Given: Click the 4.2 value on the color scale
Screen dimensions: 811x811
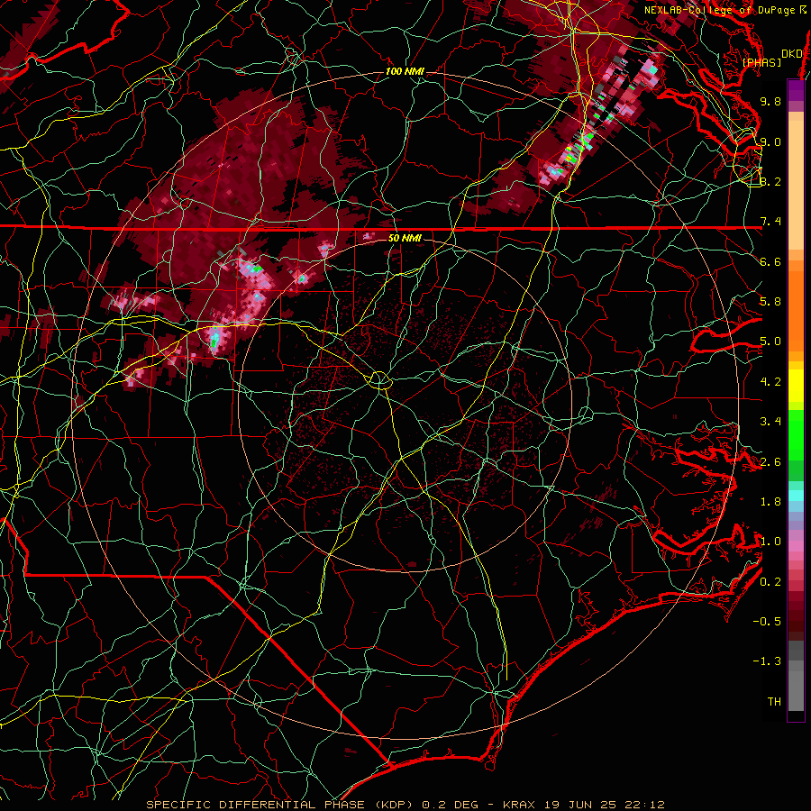Looking at the screenshot, I should [x=770, y=382].
